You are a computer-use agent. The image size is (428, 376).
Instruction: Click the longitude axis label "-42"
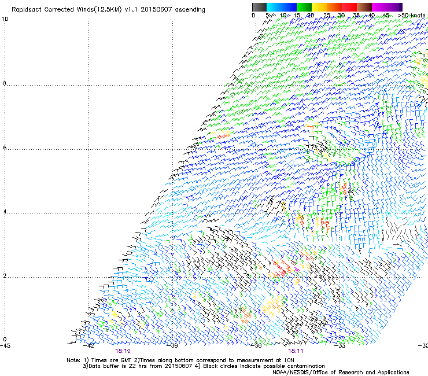[x=88, y=346]
